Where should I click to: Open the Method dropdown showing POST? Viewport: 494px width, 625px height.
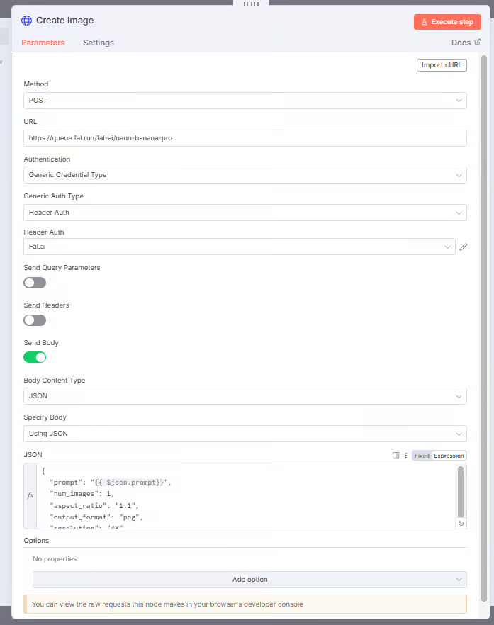point(245,101)
